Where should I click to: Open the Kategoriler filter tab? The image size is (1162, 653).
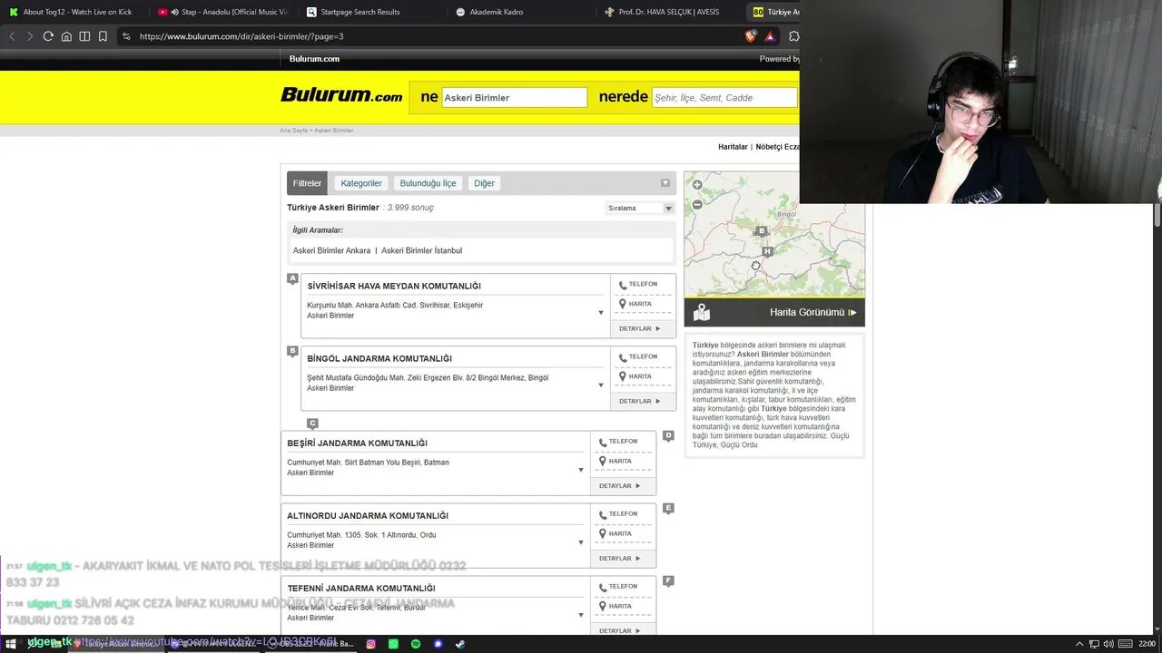(361, 183)
